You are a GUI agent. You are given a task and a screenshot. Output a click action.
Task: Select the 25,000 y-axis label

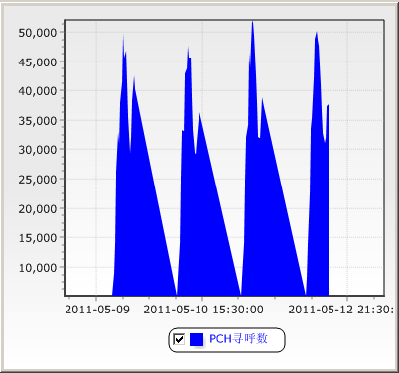click(x=38, y=180)
